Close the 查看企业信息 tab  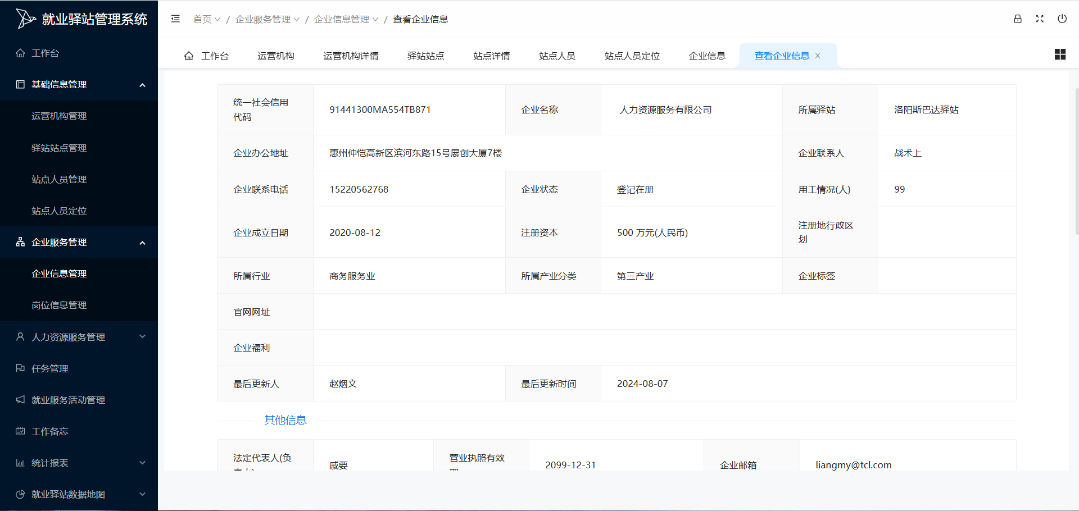click(818, 56)
